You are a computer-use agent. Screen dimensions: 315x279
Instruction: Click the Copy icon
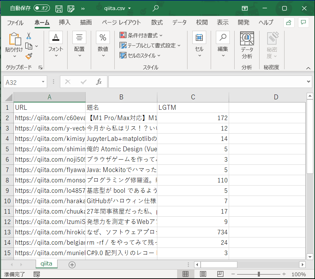pos(28,46)
